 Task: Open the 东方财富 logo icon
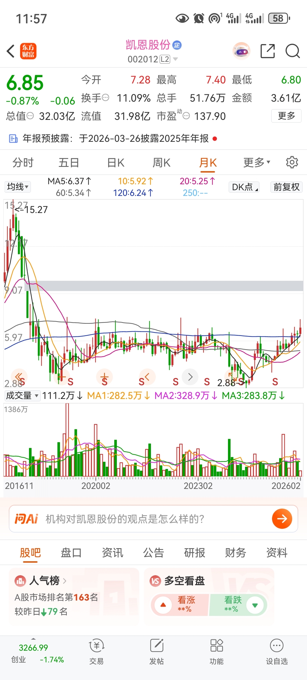click(28, 51)
